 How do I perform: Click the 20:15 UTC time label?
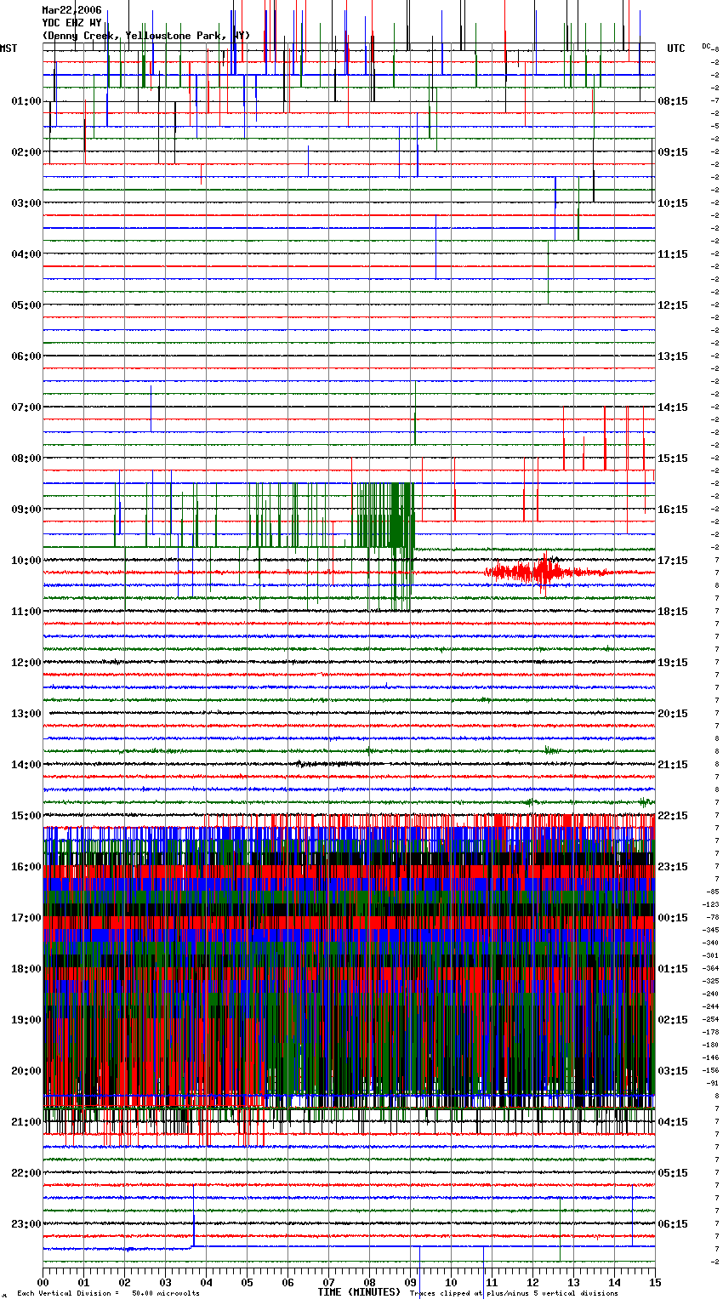[x=673, y=714]
